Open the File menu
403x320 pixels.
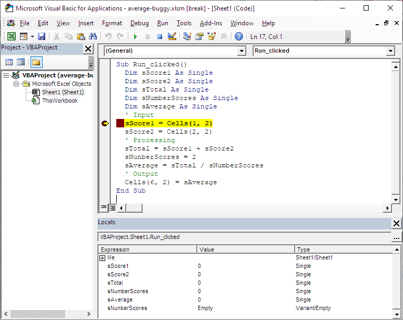point(25,23)
